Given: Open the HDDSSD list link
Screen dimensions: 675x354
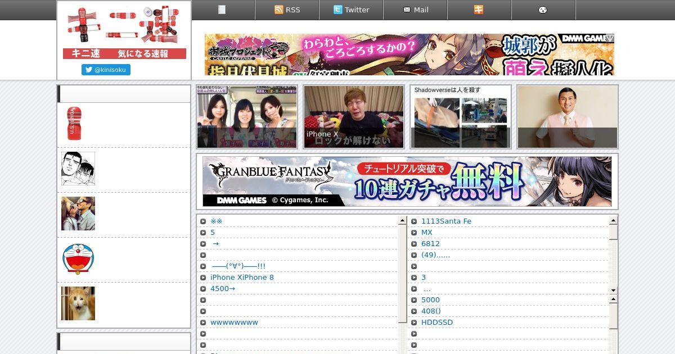Looking at the screenshot, I should pyautogui.click(x=437, y=322).
